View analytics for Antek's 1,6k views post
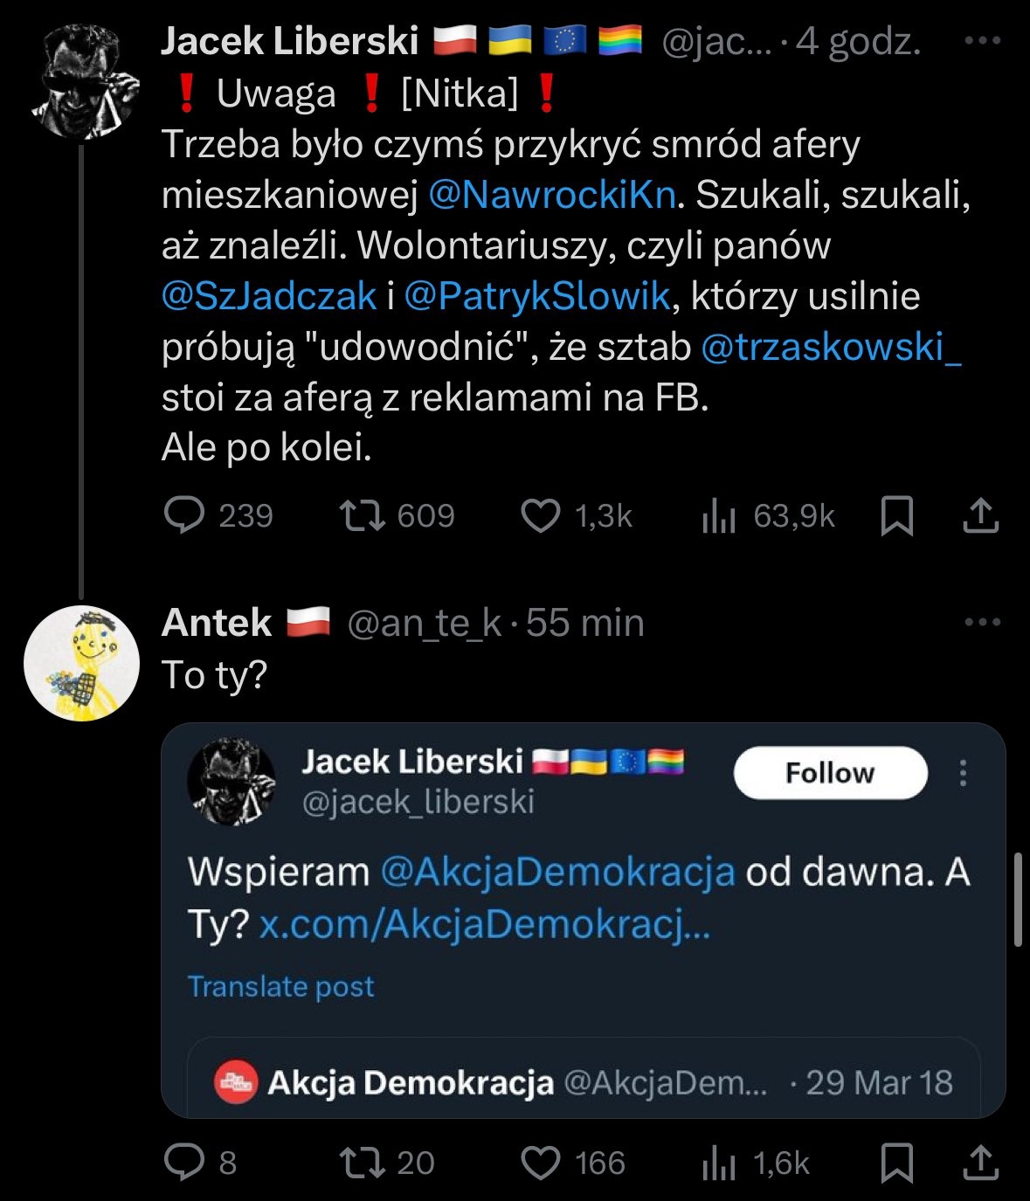Screen dimensions: 1030x1201 tap(718, 1163)
